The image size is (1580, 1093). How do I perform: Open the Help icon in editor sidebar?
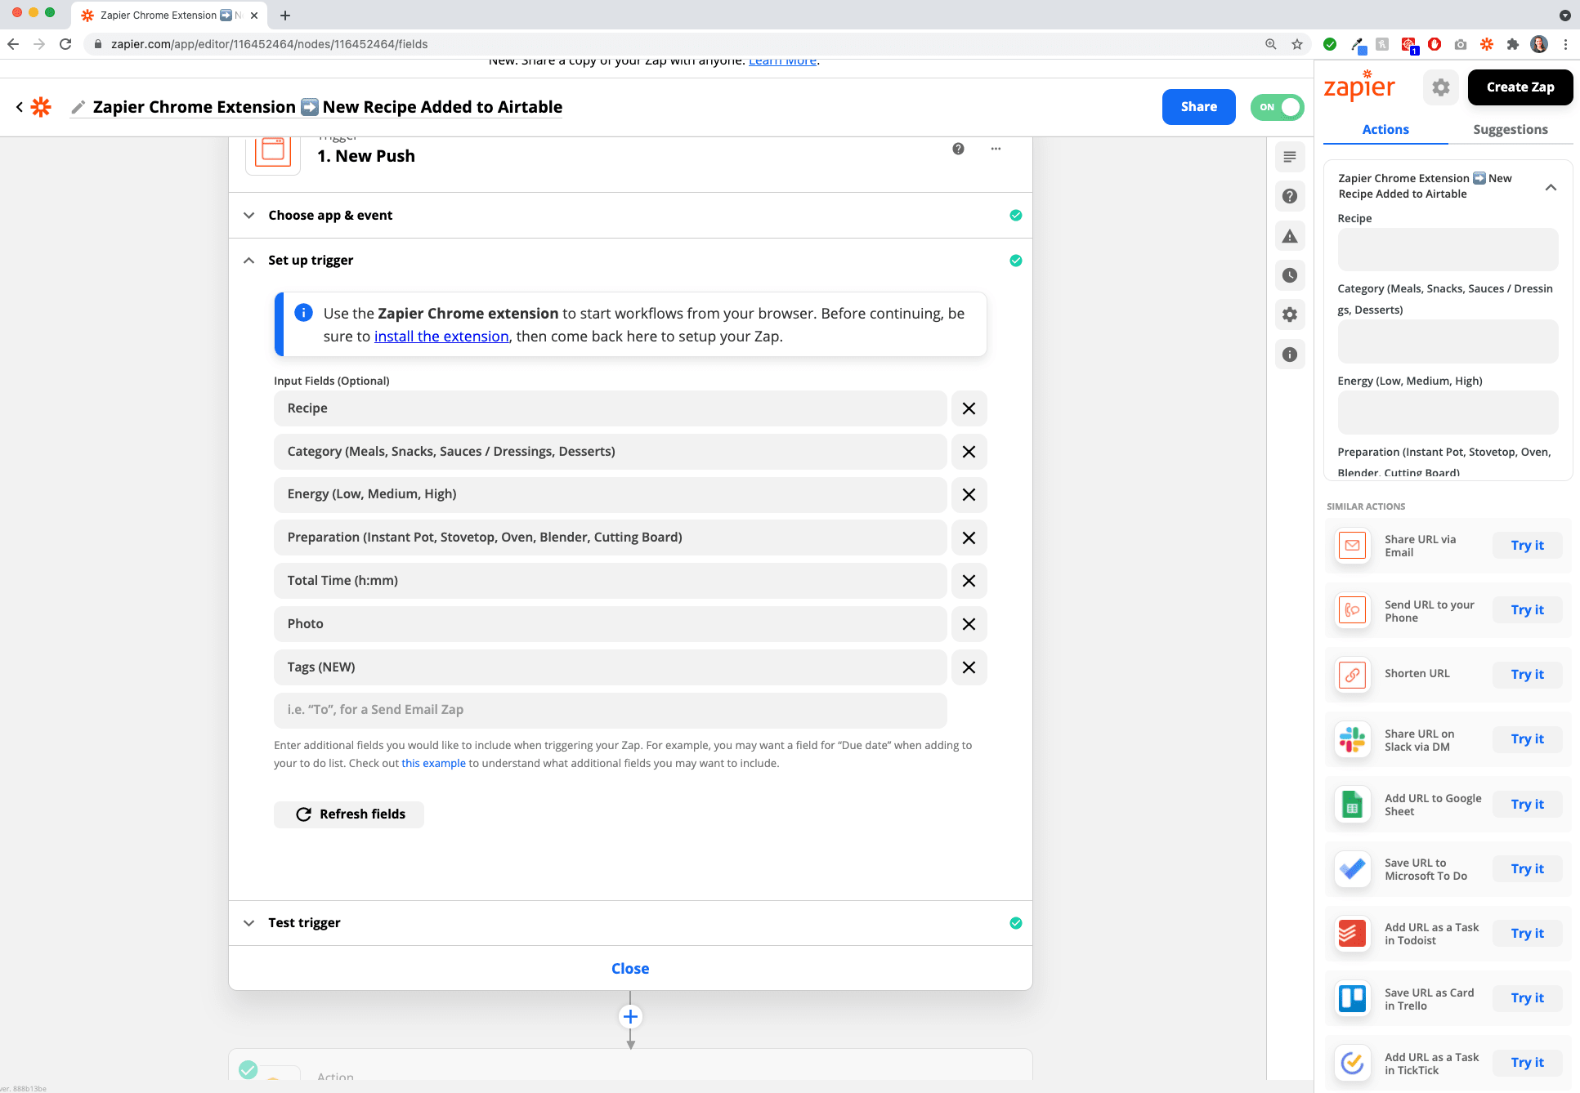pos(1289,196)
